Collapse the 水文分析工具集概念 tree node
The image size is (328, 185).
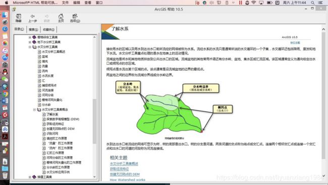pyautogui.click(x=34, y=110)
